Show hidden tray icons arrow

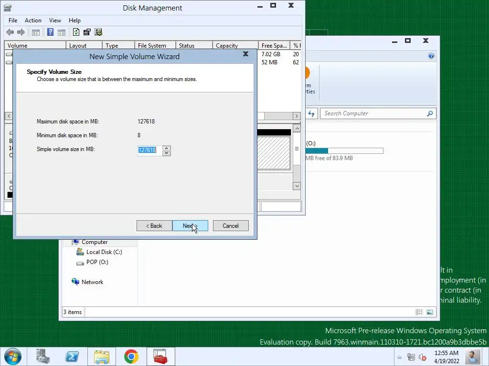pyautogui.click(x=400, y=357)
